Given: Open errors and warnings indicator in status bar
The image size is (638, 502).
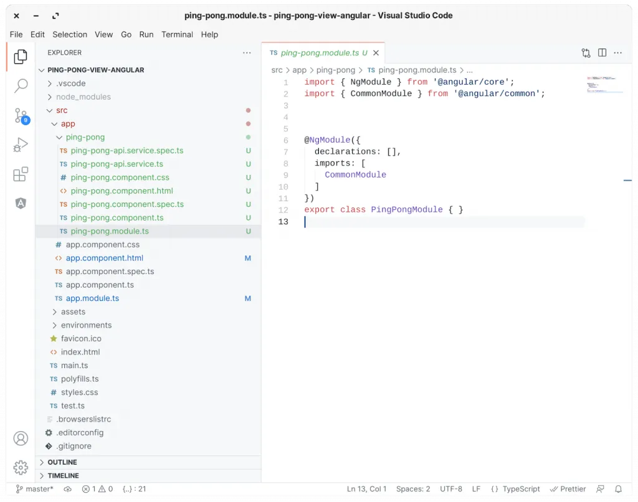Looking at the screenshot, I should pyautogui.click(x=97, y=489).
